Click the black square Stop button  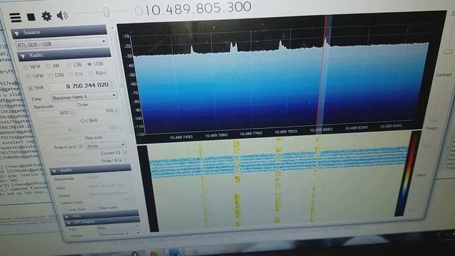pos(31,17)
